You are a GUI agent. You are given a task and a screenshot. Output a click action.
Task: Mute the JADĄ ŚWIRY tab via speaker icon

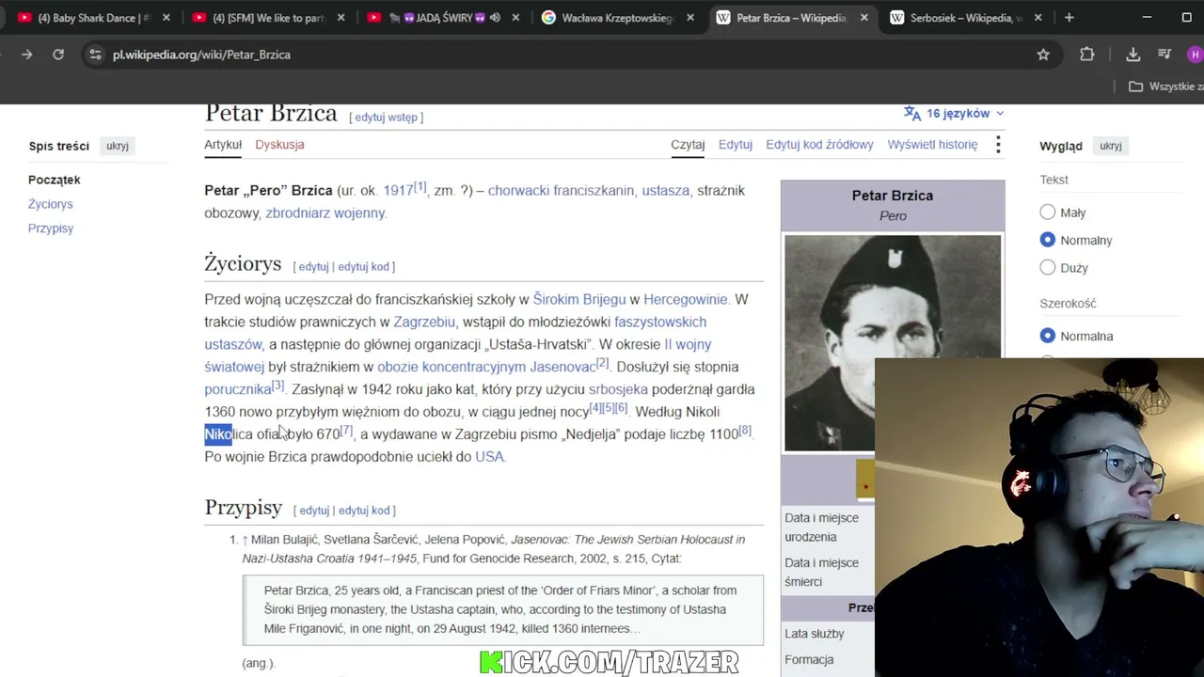(495, 18)
